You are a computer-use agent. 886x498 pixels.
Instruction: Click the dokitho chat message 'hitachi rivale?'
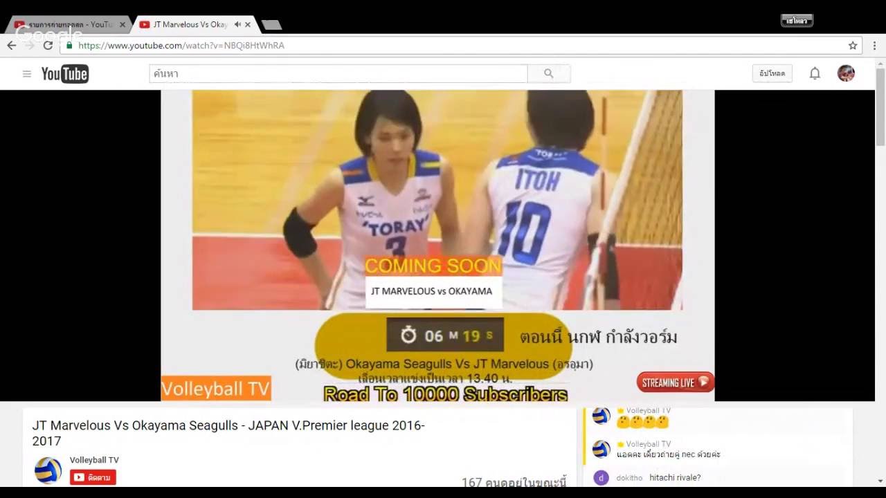(675, 478)
